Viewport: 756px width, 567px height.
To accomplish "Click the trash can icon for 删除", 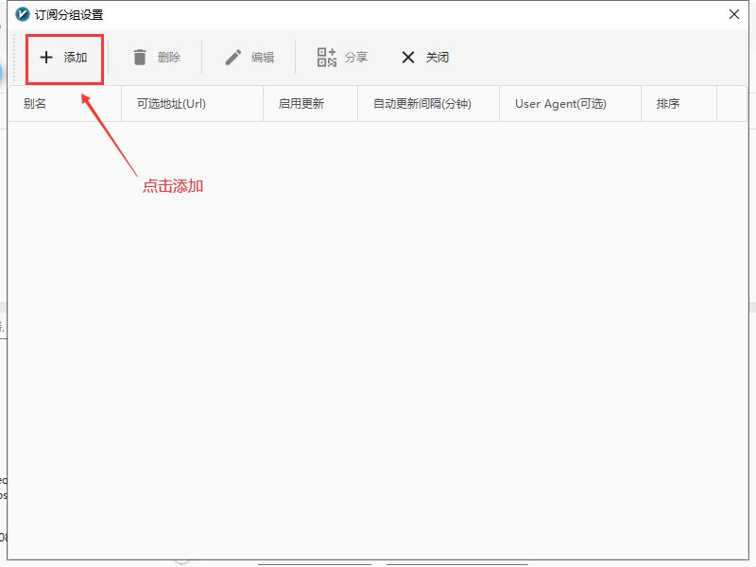I will 140,58.
